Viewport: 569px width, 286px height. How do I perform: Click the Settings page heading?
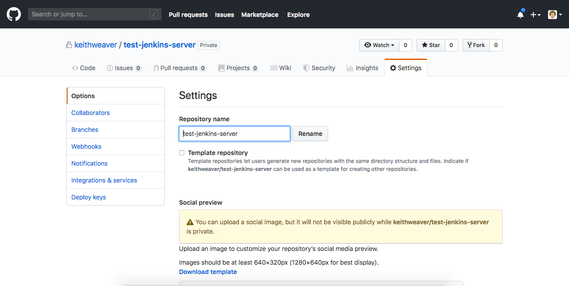click(198, 95)
